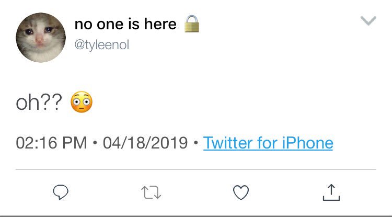Start a reply using the comment bubble
Image resolution: width=392 pixels, height=217 pixels.
(x=61, y=192)
